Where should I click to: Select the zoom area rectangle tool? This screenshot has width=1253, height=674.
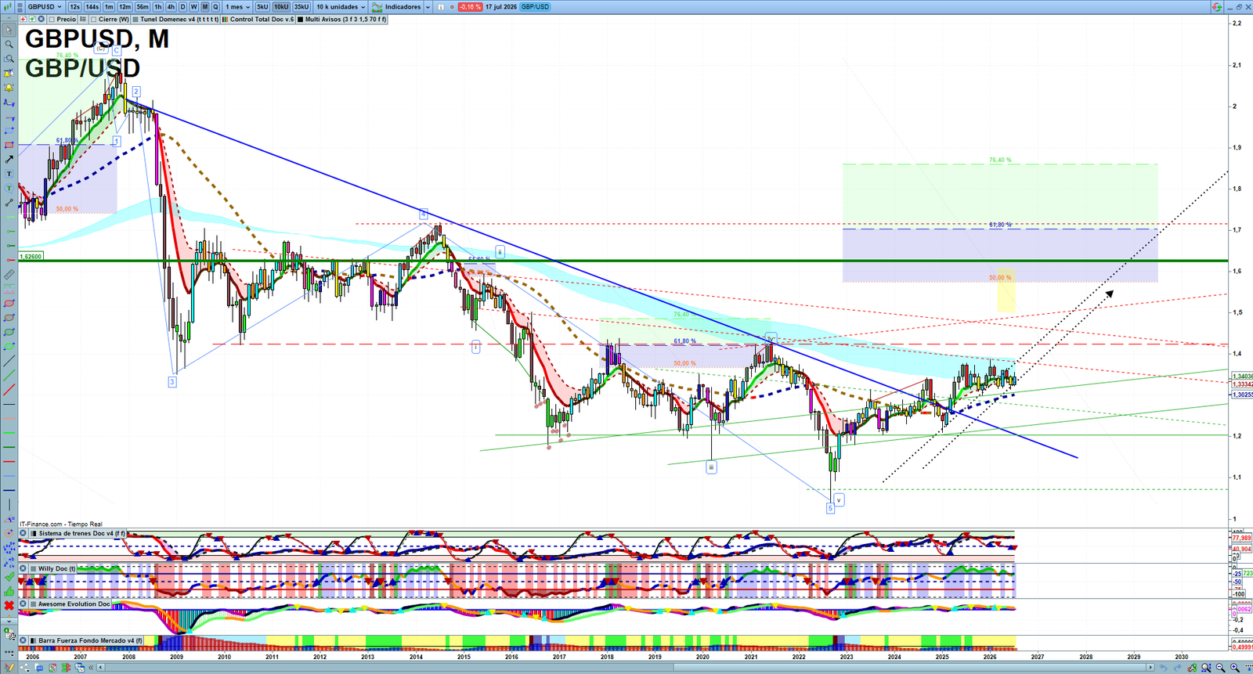tap(9, 59)
